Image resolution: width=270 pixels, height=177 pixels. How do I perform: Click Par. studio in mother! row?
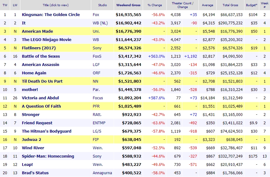[96, 90]
